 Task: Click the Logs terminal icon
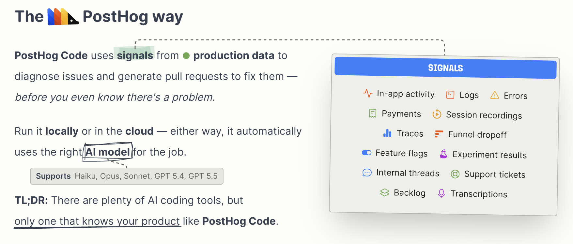pos(450,95)
